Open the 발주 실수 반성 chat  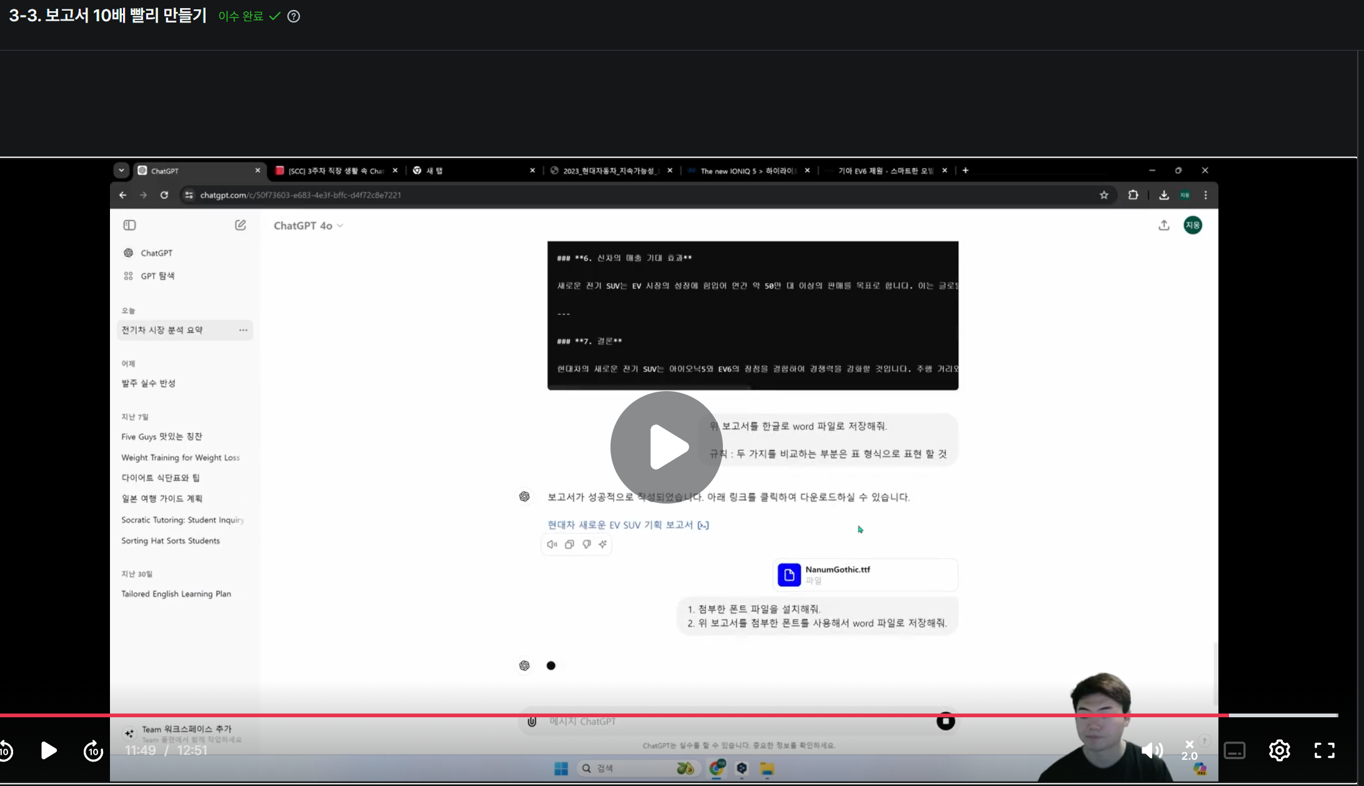(149, 383)
